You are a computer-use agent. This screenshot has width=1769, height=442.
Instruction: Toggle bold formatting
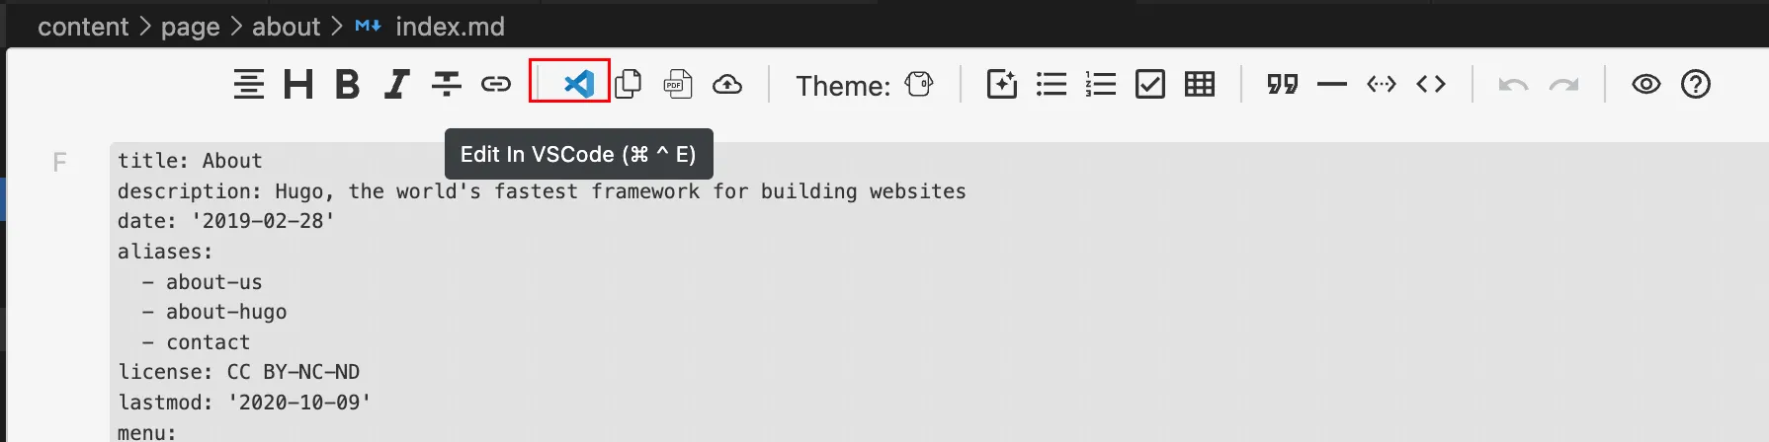pyautogui.click(x=347, y=85)
